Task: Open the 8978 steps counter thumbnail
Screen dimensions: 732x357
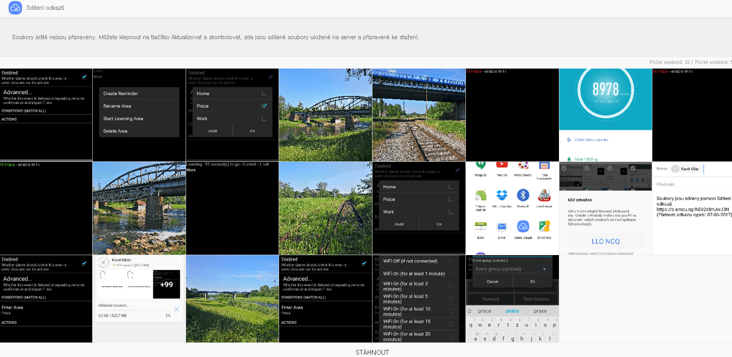Action: tap(606, 115)
